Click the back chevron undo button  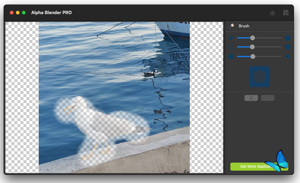click(251, 98)
